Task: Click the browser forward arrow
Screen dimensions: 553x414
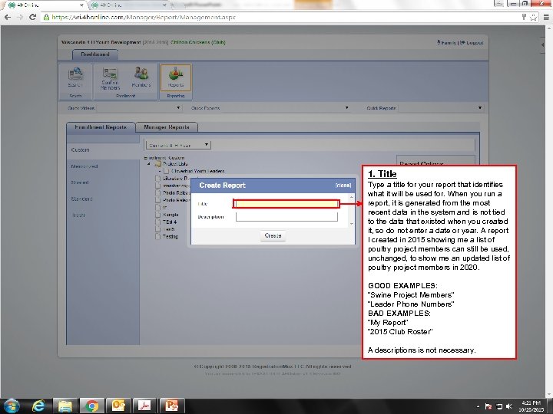Action: tap(20, 17)
